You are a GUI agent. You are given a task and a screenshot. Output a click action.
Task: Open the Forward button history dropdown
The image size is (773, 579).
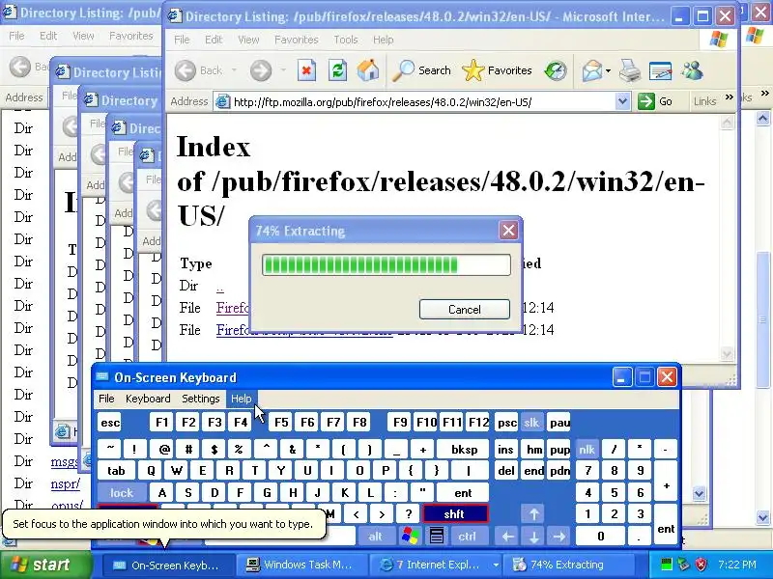pyautogui.click(x=283, y=70)
